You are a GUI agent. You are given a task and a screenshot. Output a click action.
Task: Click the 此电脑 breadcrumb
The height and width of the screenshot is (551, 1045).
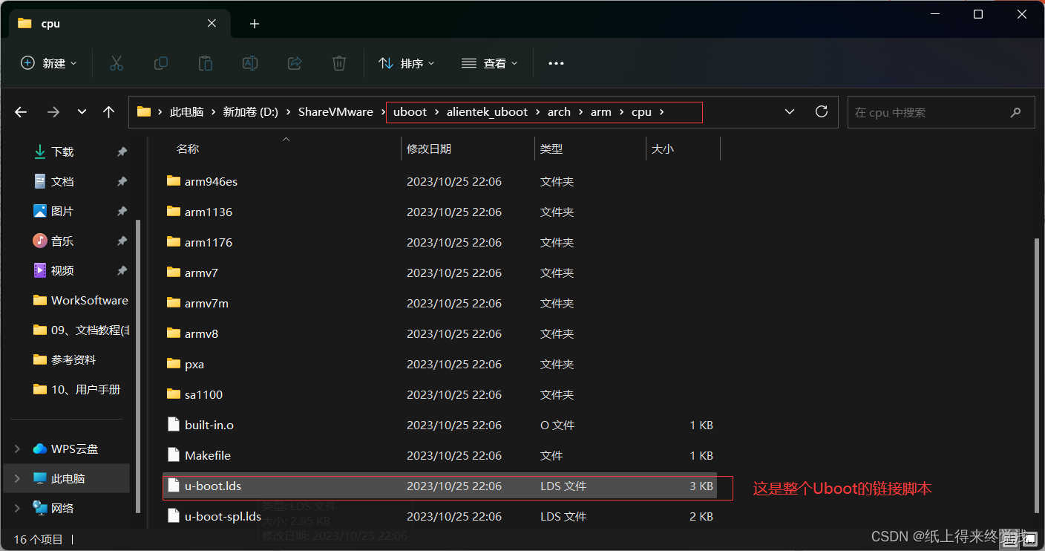click(x=186, y=112)
